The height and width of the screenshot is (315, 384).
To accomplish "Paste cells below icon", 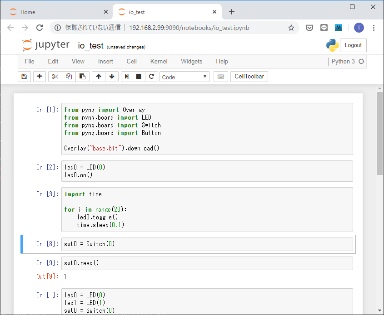I will [x=82, y=77].
